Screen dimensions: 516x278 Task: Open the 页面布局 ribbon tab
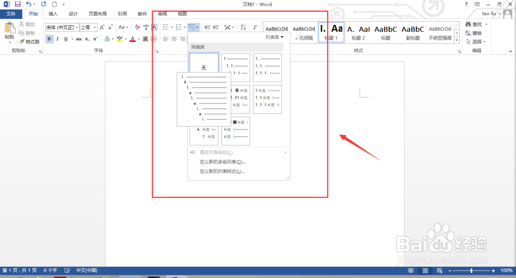click(98, 14)
